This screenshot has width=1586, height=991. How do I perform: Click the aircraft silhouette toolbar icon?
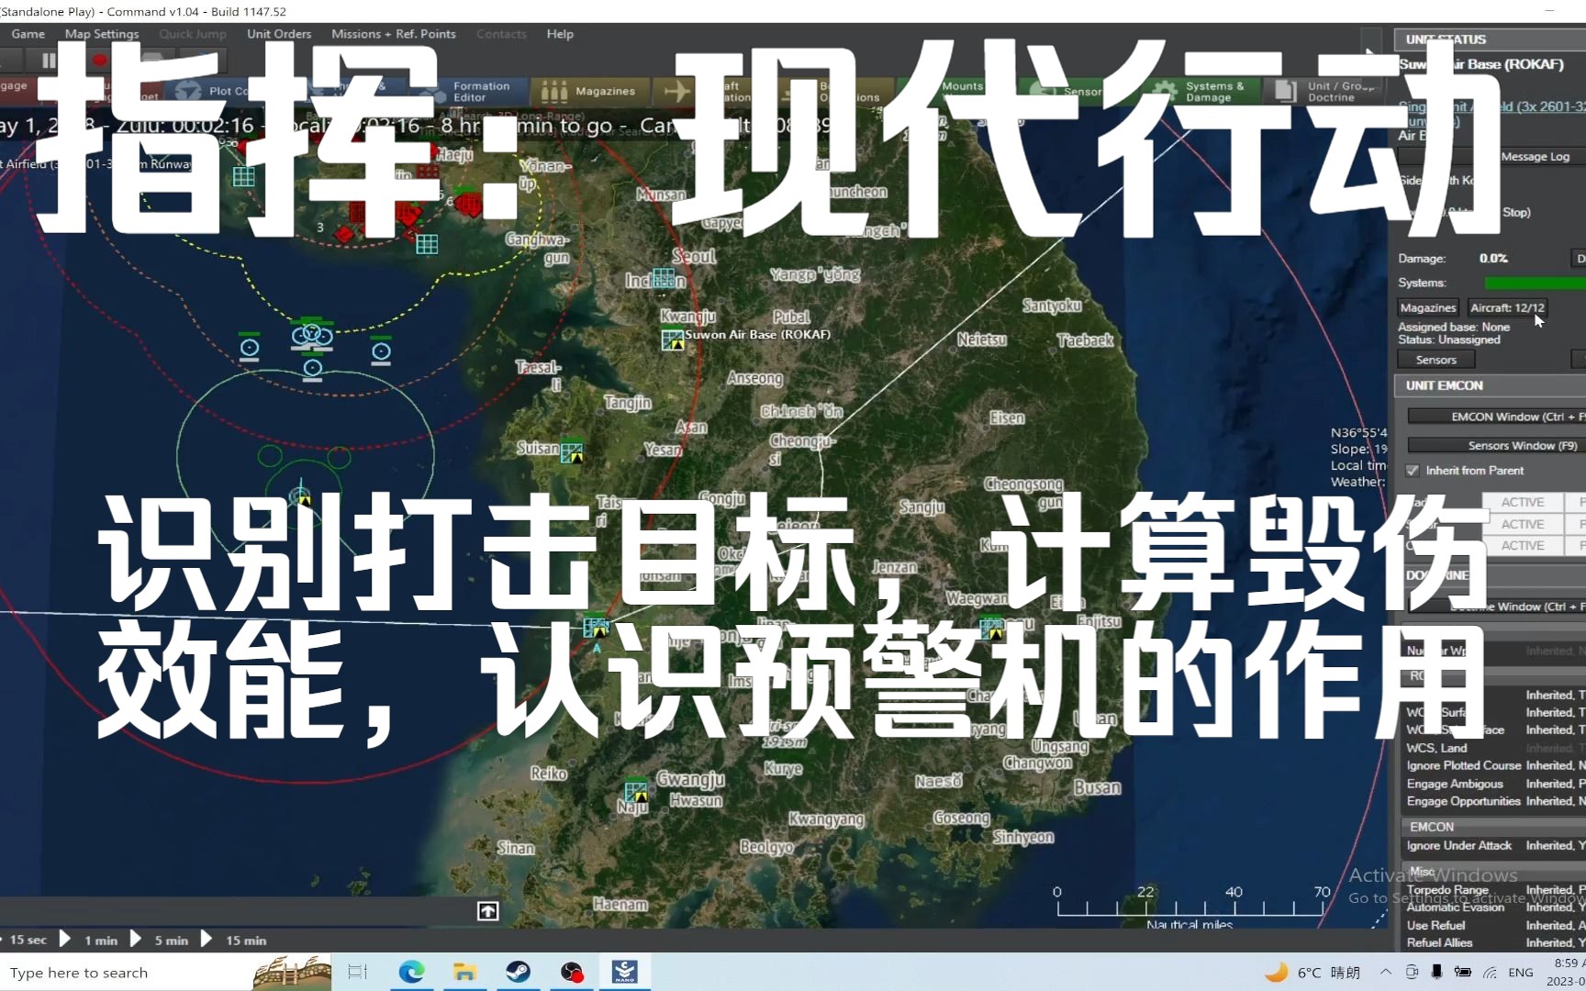(x=677, y=91)
